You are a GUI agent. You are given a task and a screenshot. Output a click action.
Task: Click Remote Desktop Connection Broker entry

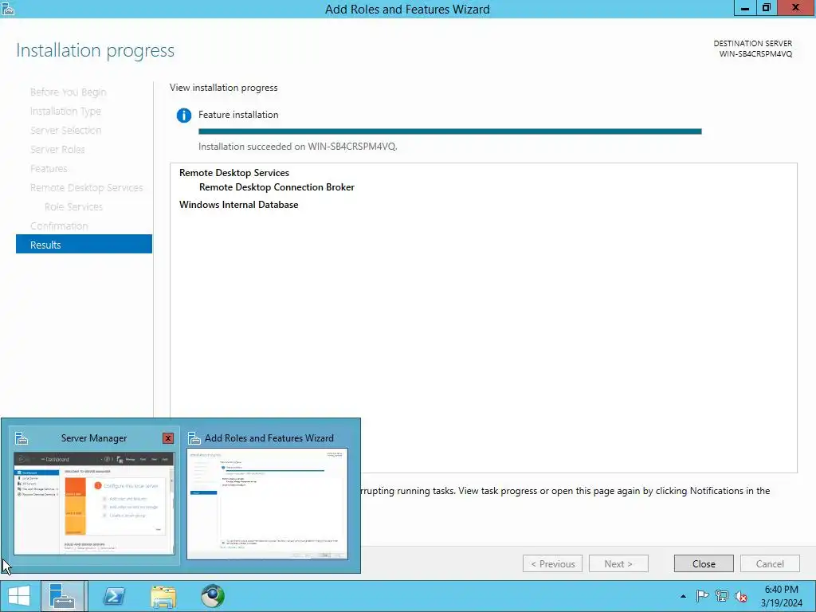pos(277,187)
